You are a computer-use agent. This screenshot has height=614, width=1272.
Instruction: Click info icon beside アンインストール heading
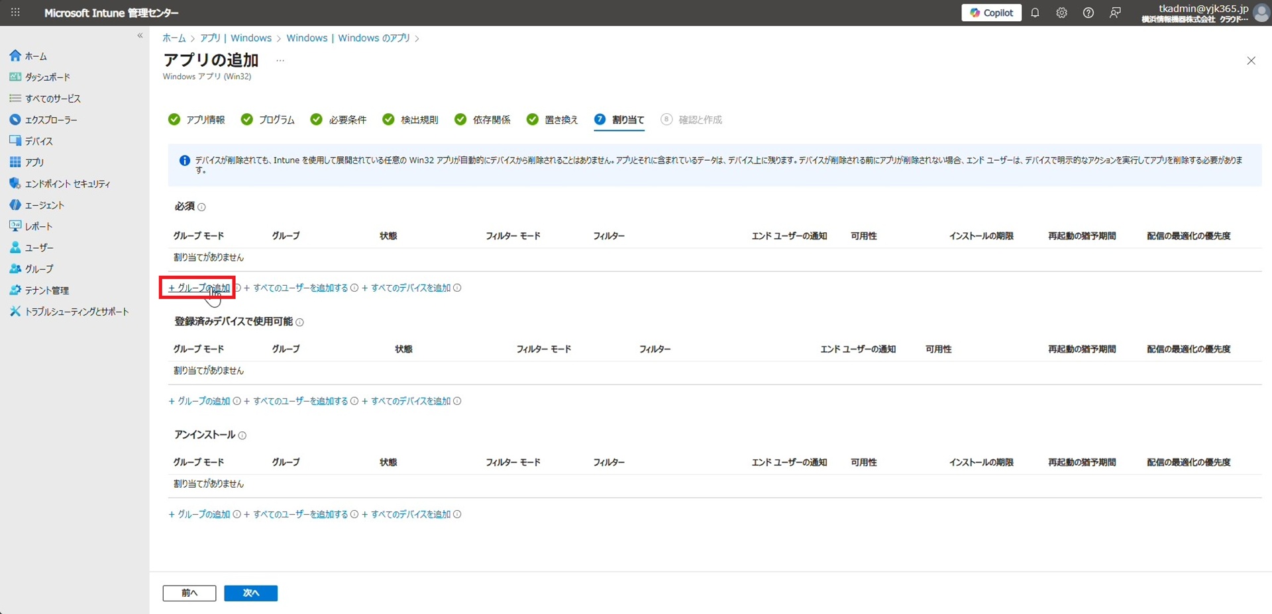point(242,435)
